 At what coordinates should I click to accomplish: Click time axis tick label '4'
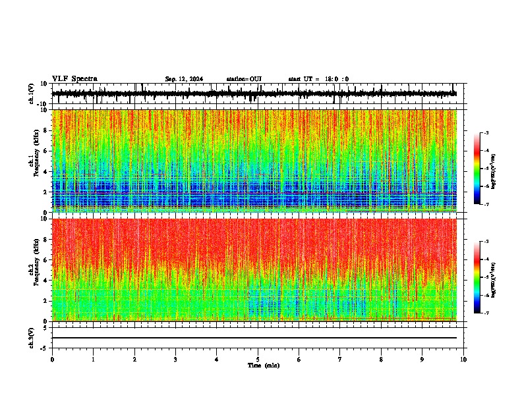(x=217, y=360)
